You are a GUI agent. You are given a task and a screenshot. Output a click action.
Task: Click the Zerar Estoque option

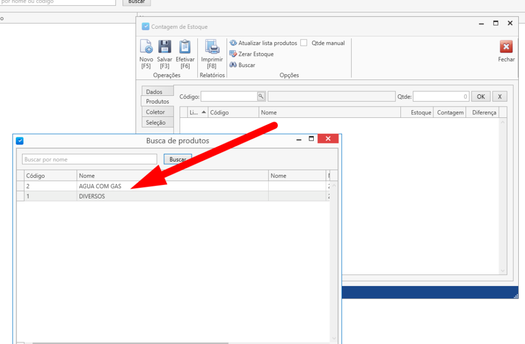[x=252, y=54]
